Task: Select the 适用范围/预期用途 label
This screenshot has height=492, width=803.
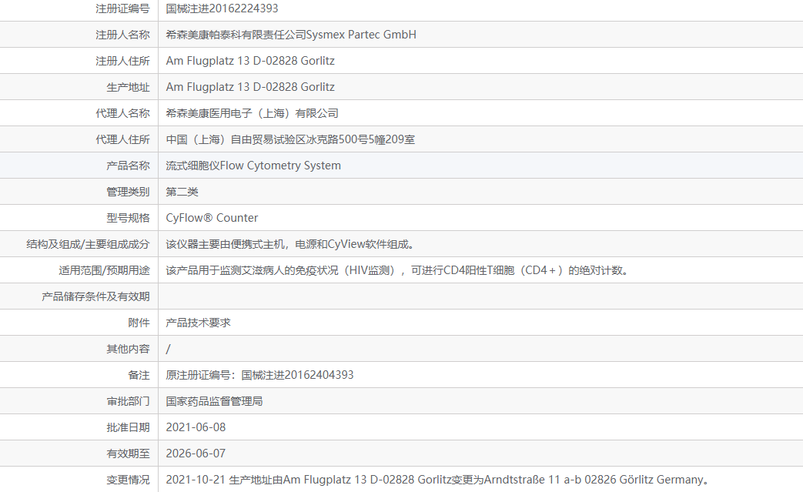Action: pyautogui.click(x=104, y=270)
